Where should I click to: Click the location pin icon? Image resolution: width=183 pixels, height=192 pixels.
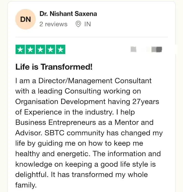[x=78, y=24]
